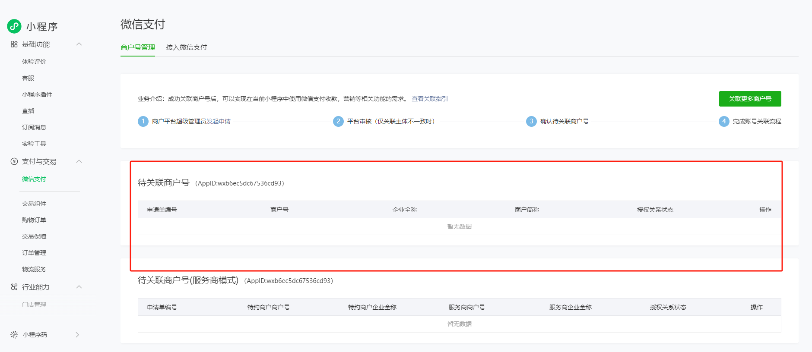Click the 行业能力 sidebar icon
The width and height of the screenshot is (812, 352).
pos(14,287)
